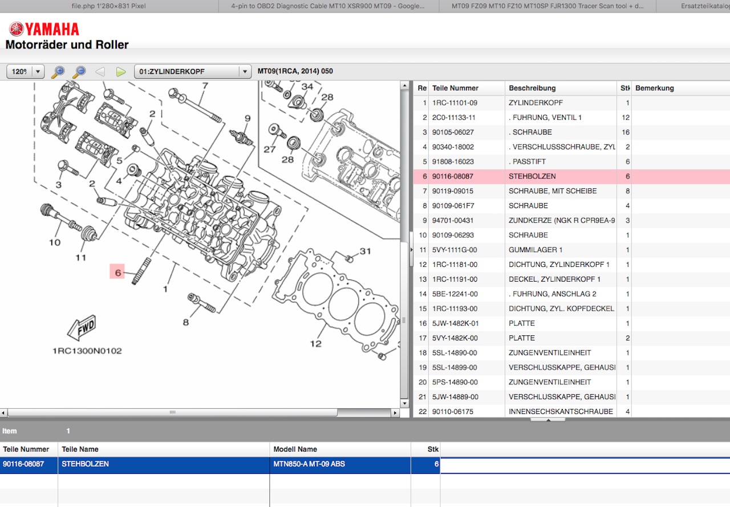
Task: Select the DICHTUNG, ZYL. KOPFDECKEL row
Action: click(571, 309)
